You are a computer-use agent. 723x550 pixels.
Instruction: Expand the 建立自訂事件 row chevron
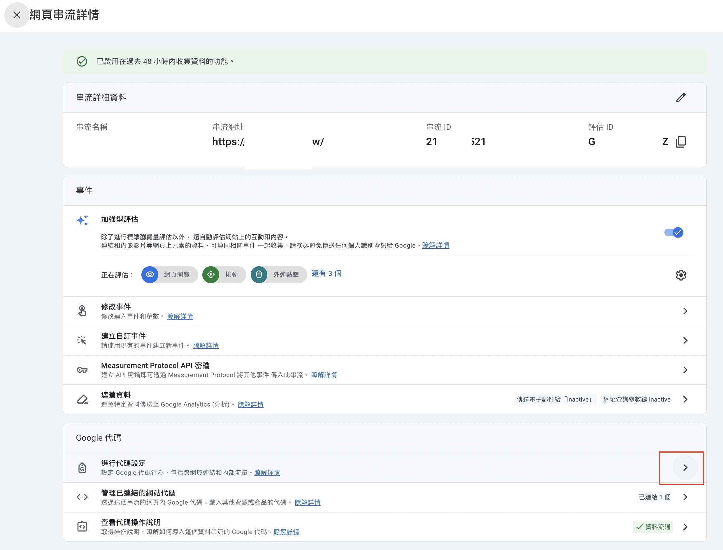coord(685,341)
